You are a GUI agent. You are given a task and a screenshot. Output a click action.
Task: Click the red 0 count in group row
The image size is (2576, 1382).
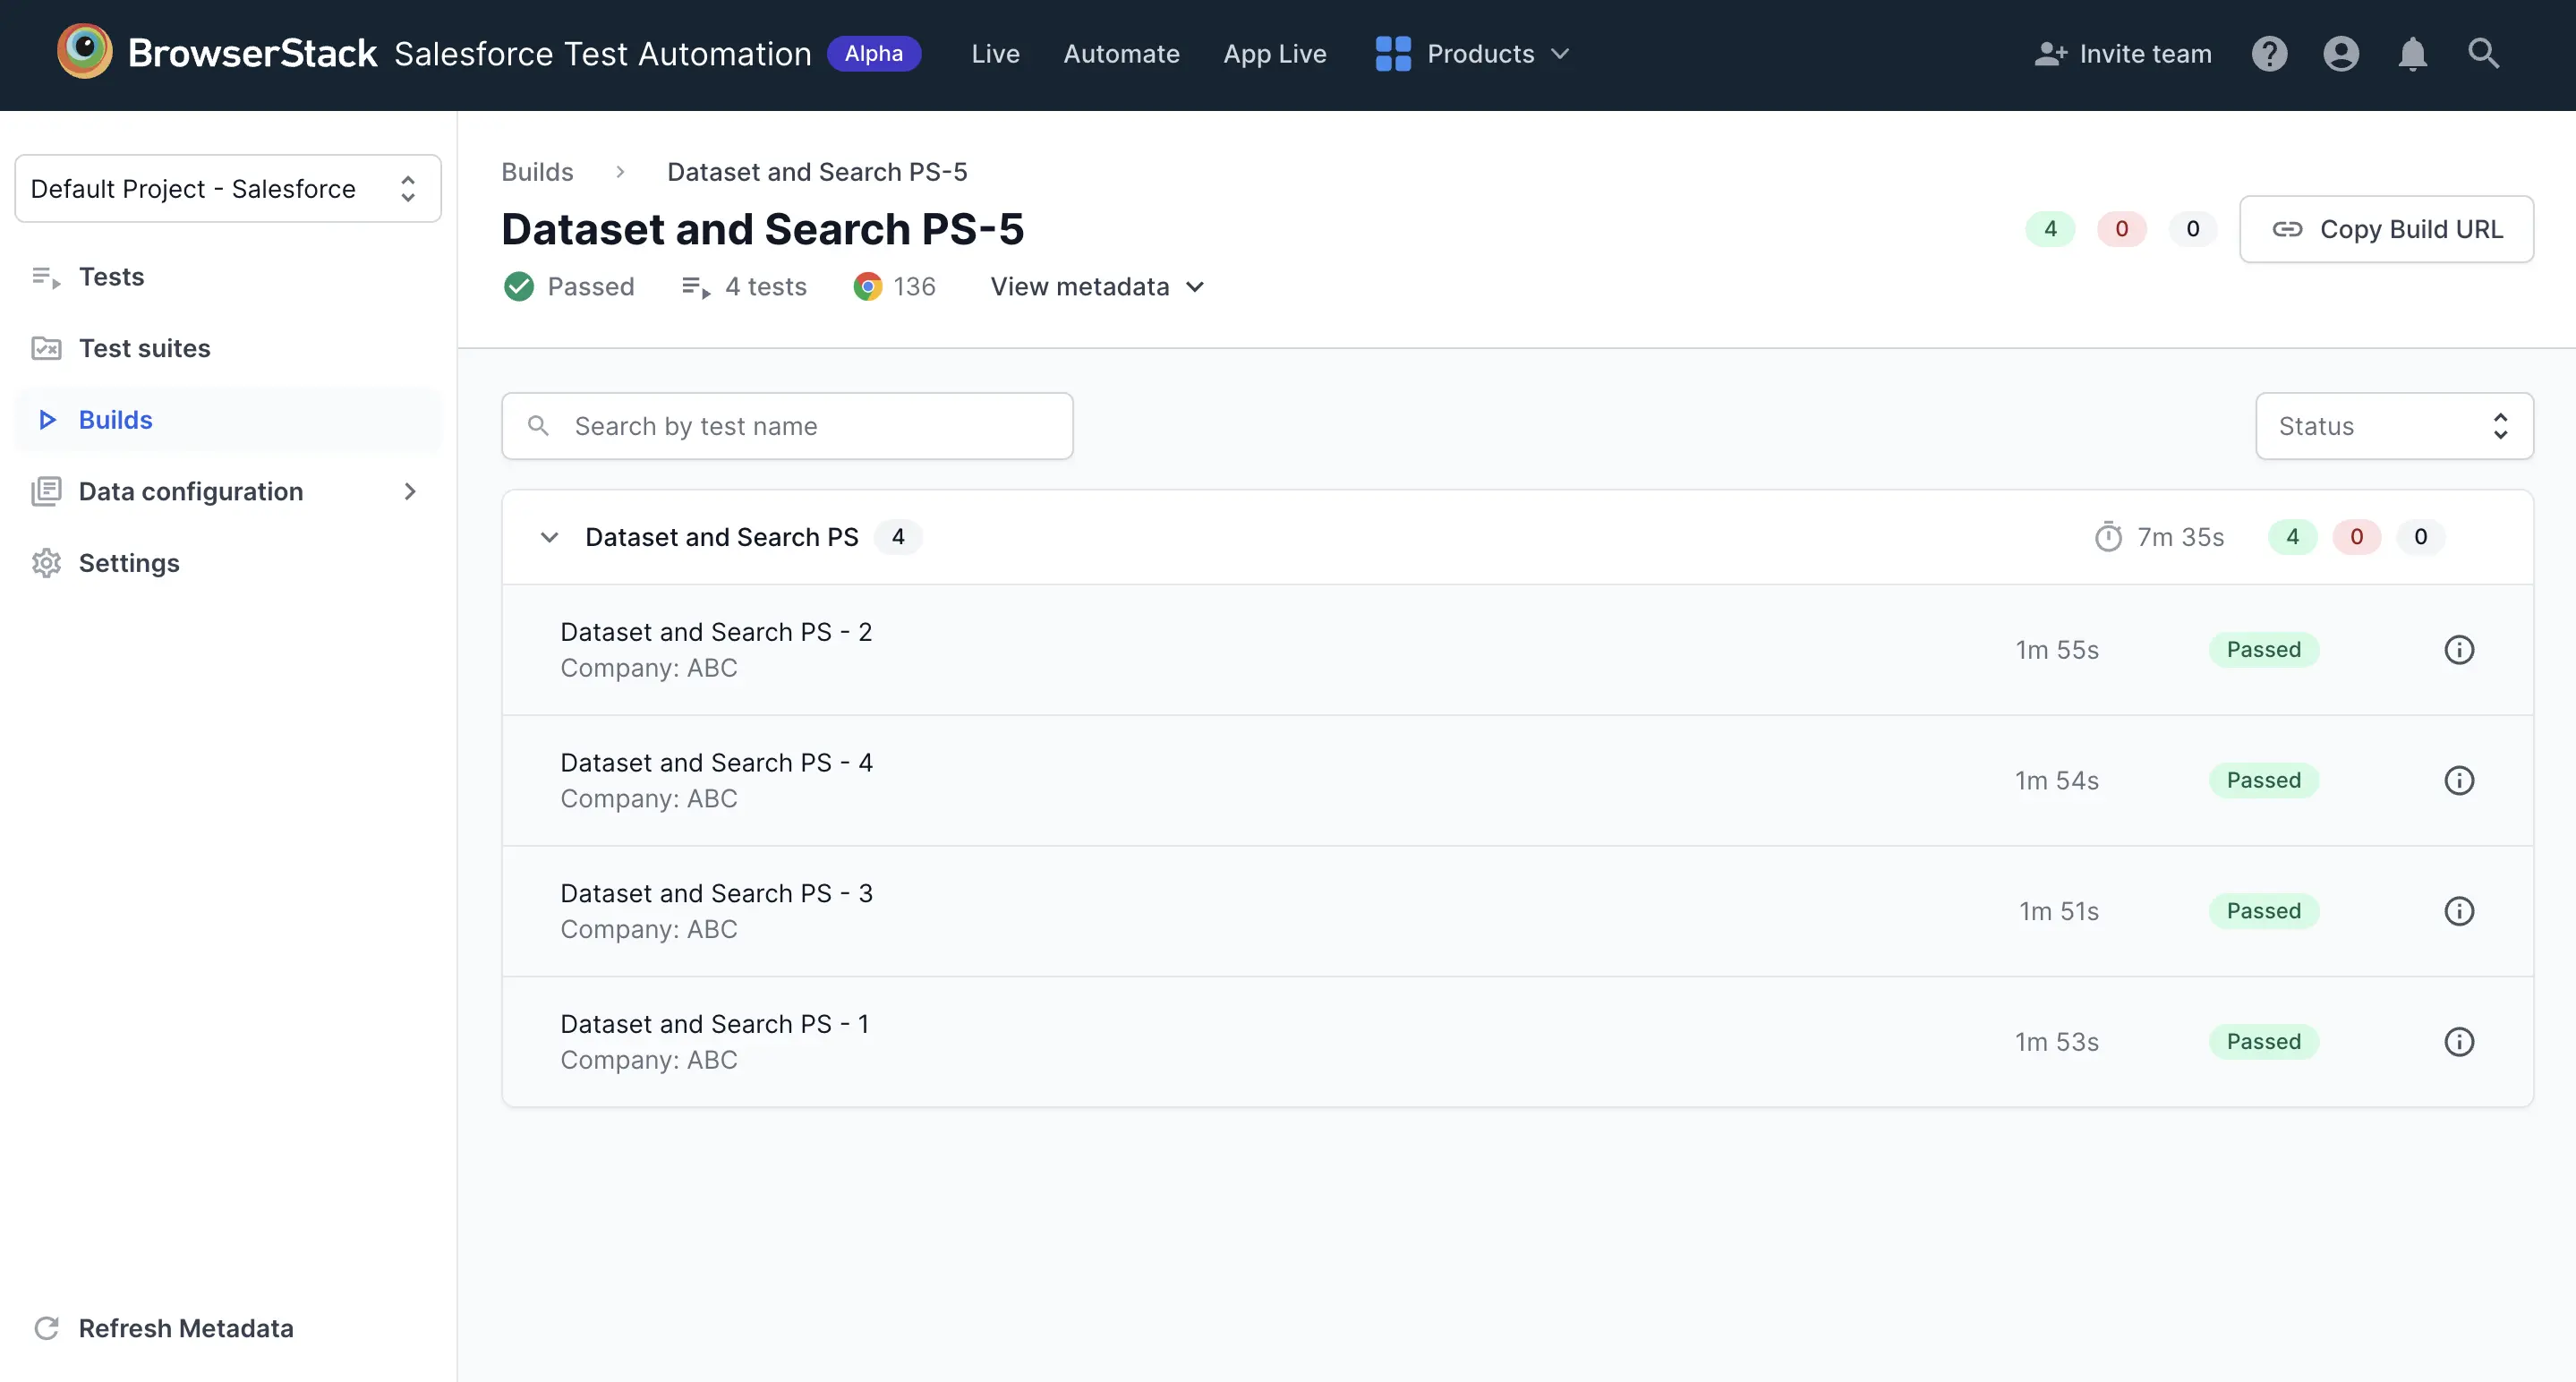point(2356,537)
